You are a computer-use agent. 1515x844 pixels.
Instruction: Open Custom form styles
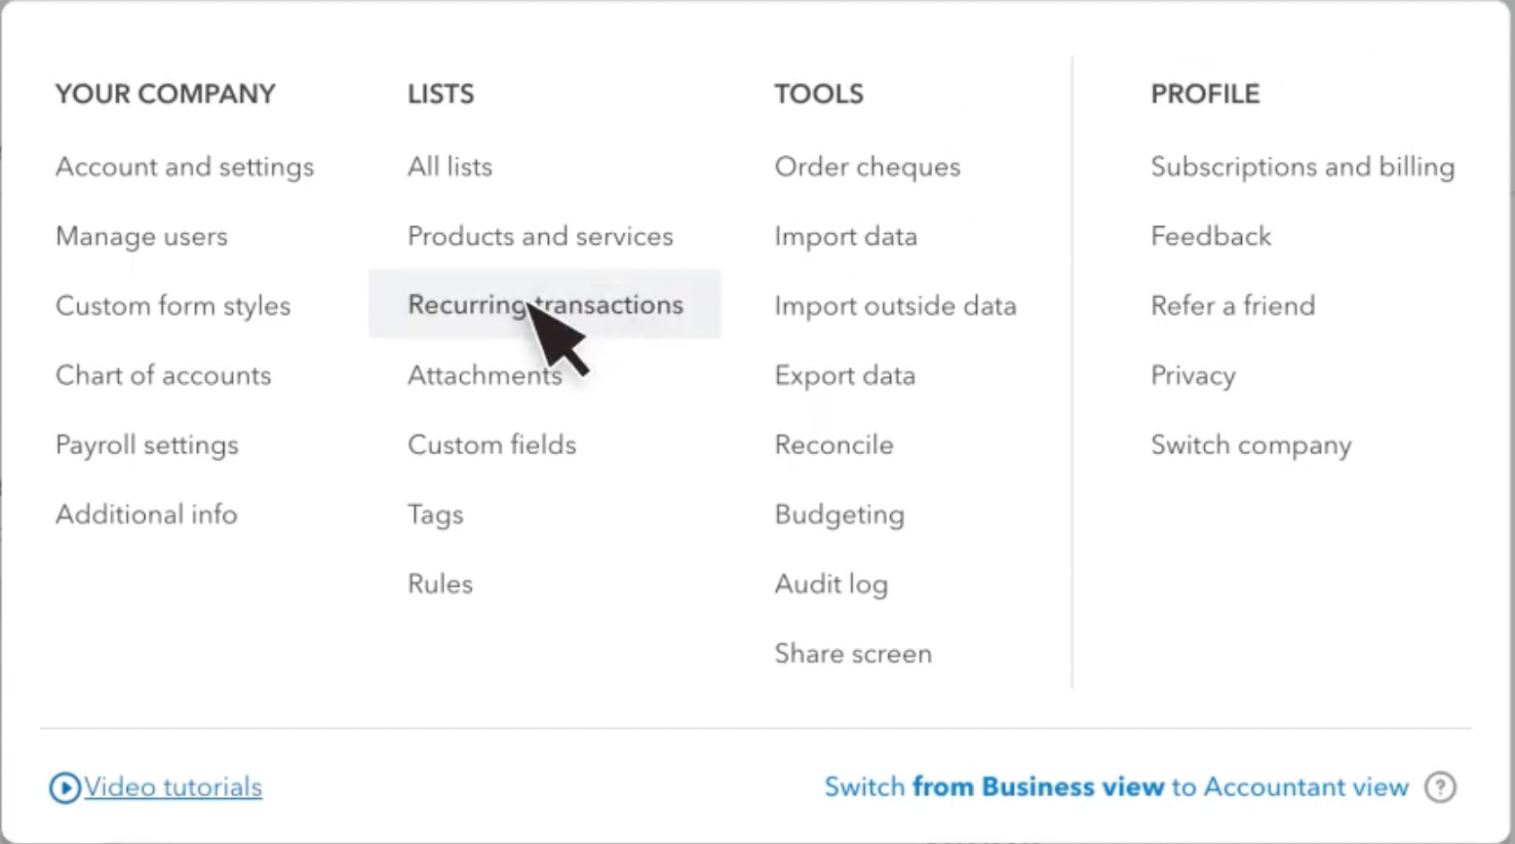pos(174,305)
